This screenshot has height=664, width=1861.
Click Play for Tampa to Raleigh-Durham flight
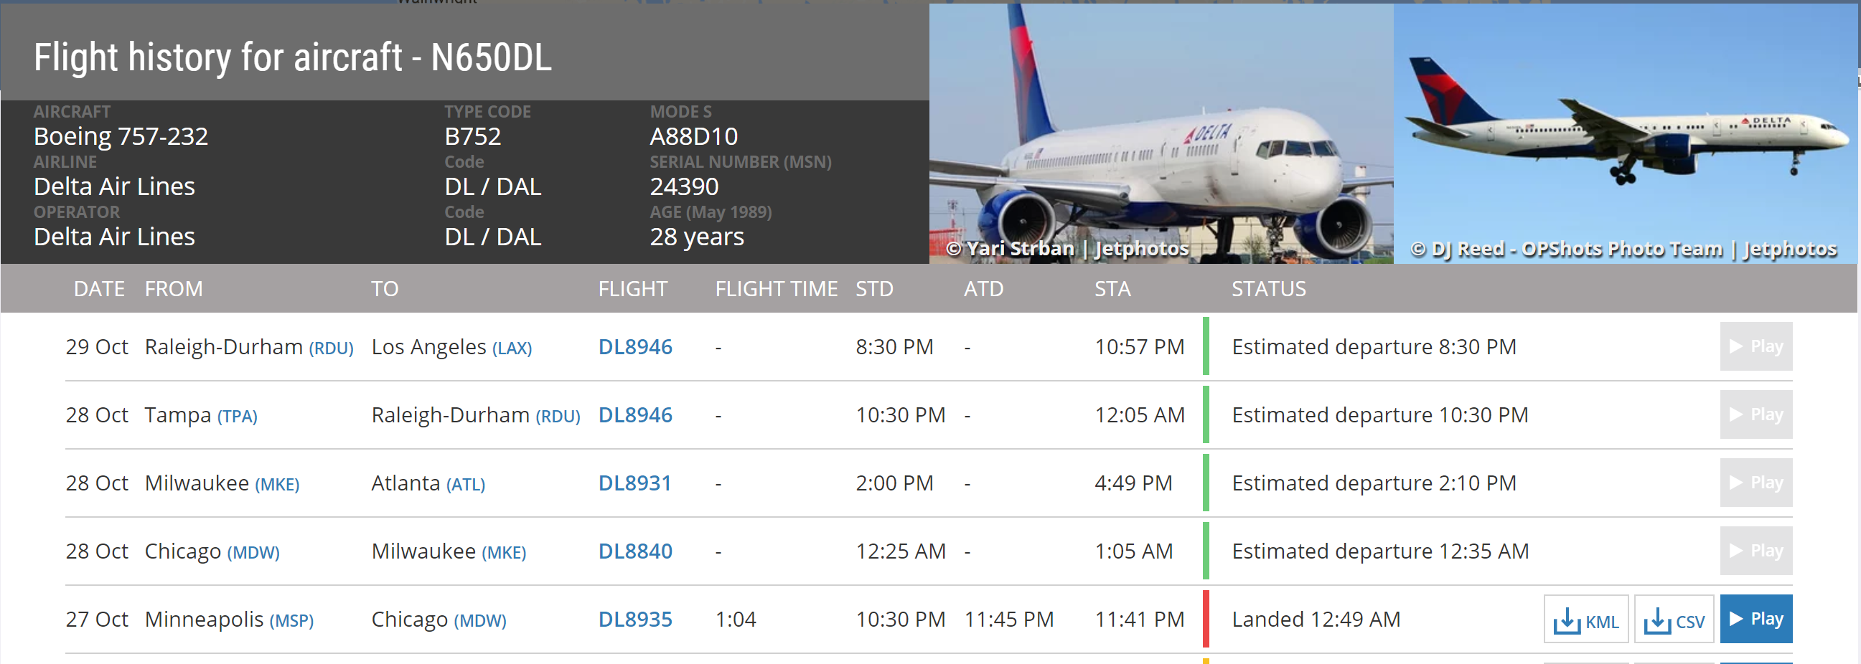point(1755,415)
